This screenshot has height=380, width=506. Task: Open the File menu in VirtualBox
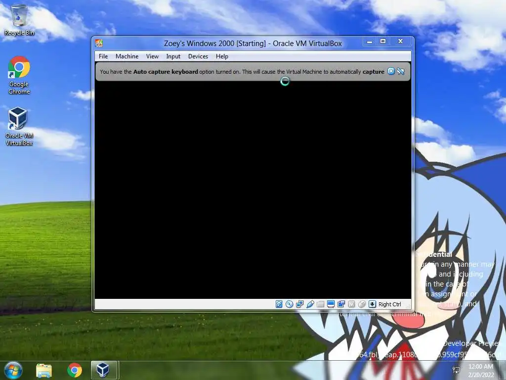click(103, 56)
